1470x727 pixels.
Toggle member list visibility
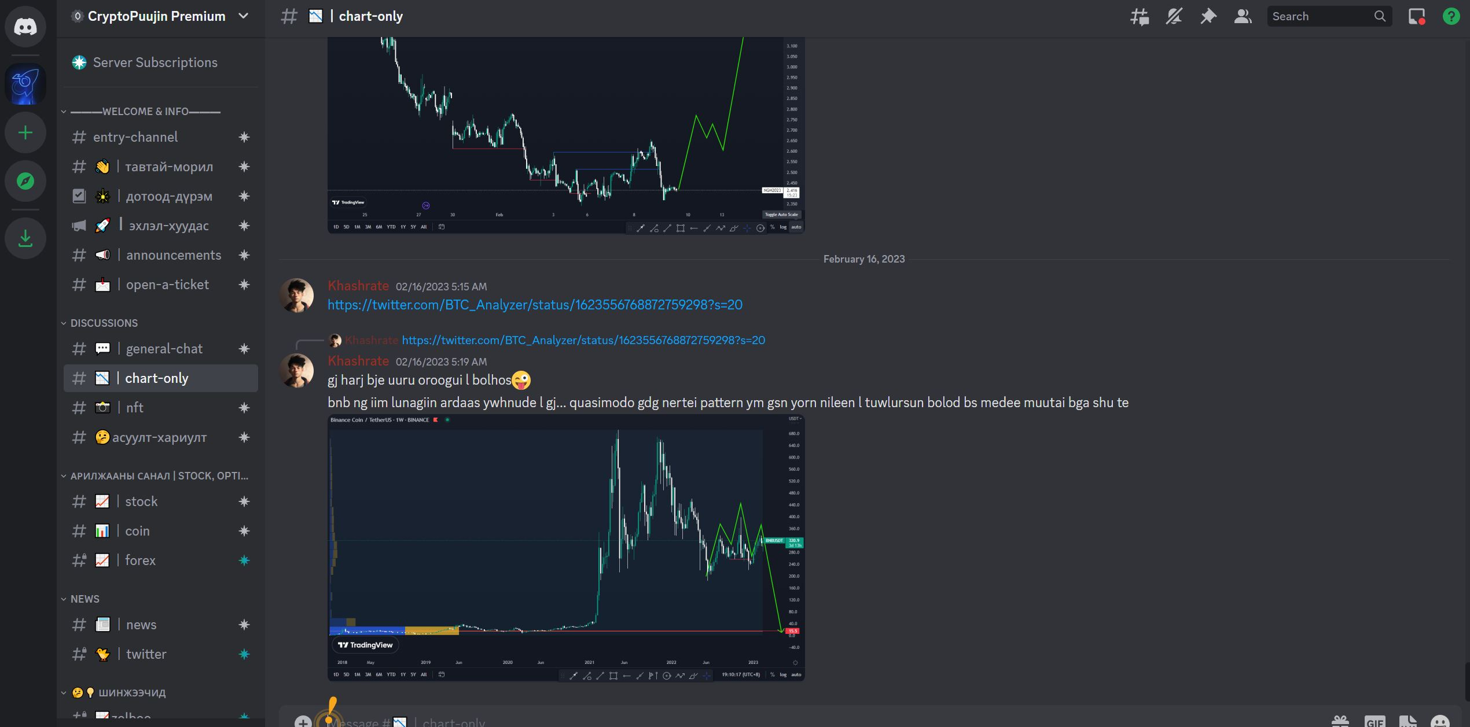[1243, 16]
